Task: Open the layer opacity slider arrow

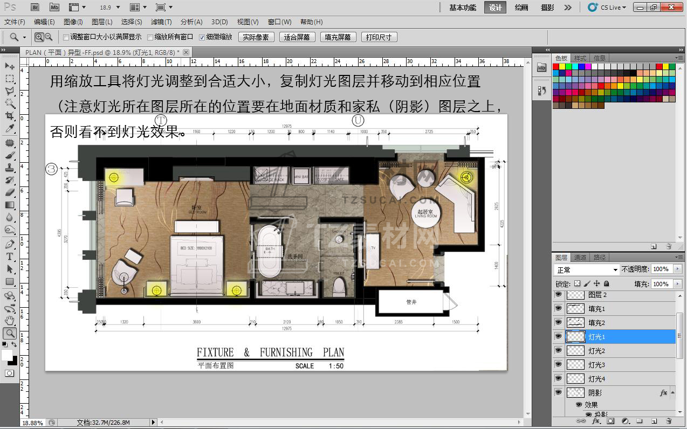Action: click(677, 269)
